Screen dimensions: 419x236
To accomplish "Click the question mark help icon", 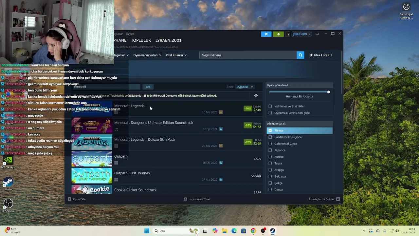I will point(288,34).
